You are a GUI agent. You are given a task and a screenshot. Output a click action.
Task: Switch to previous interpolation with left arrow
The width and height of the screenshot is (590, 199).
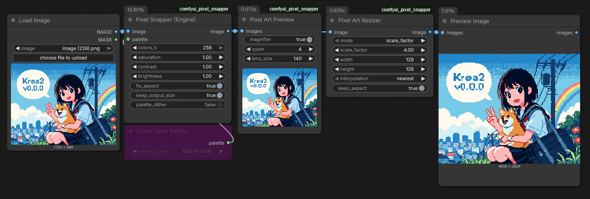click(x=336, y=79)
